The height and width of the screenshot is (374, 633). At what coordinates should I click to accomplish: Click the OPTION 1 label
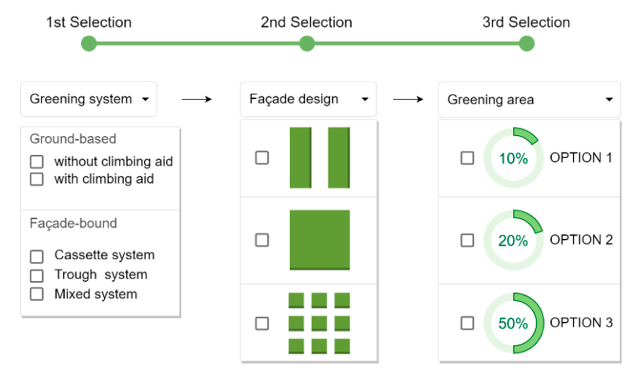[x=581, y=158]
